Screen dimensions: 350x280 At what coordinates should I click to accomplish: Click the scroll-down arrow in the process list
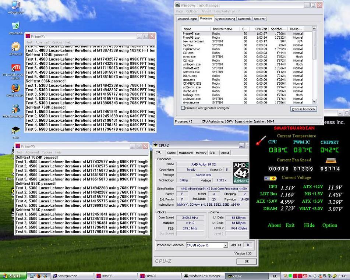(x=314, y=101)
